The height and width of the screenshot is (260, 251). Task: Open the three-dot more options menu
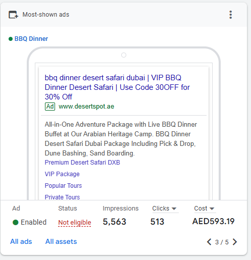(x=231, y=15)
